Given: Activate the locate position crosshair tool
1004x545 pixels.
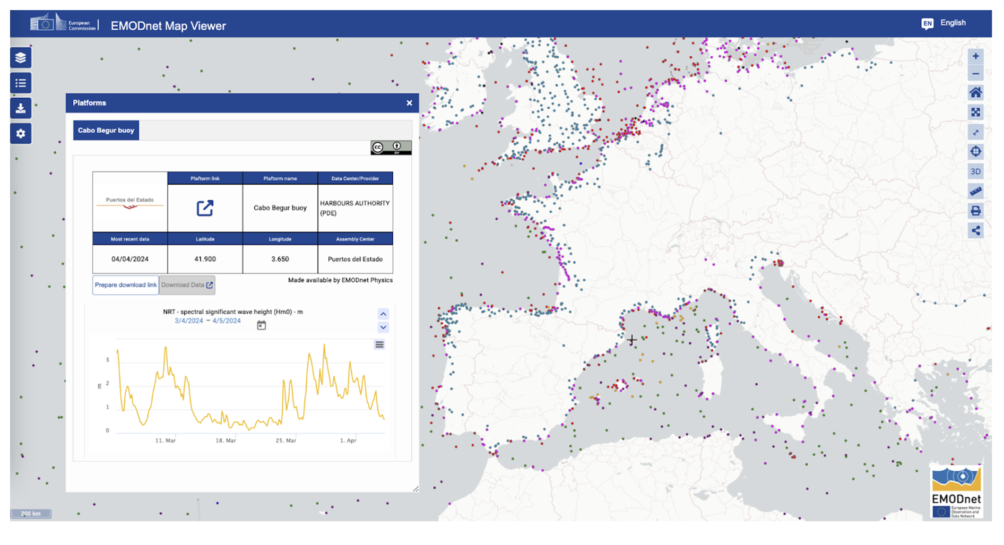Looking at the screenshot, I should coord(975,152).
